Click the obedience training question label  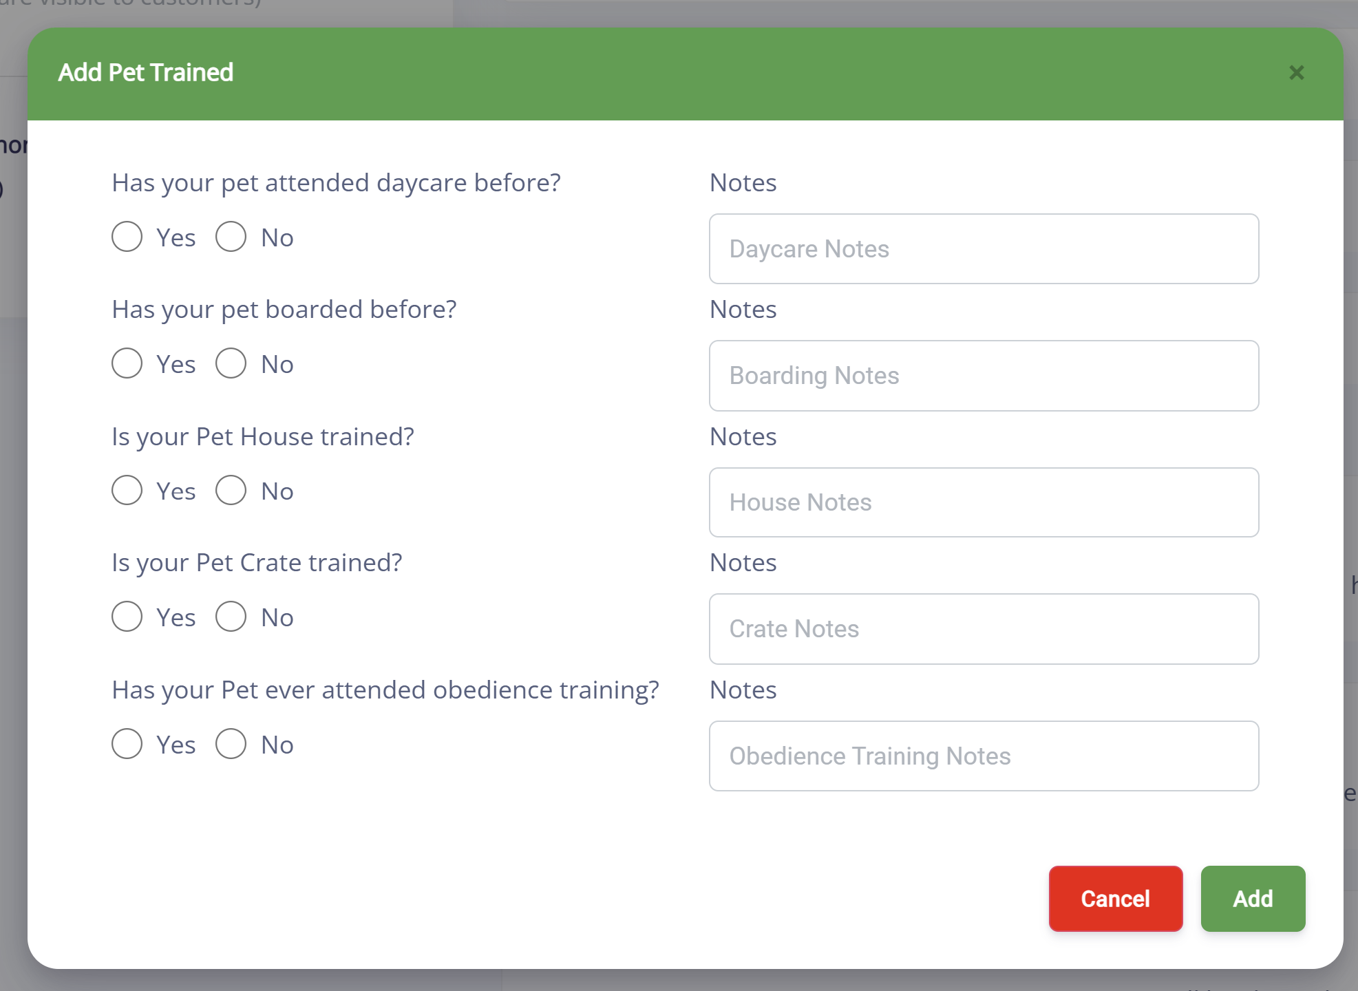[x=385, y=690]
